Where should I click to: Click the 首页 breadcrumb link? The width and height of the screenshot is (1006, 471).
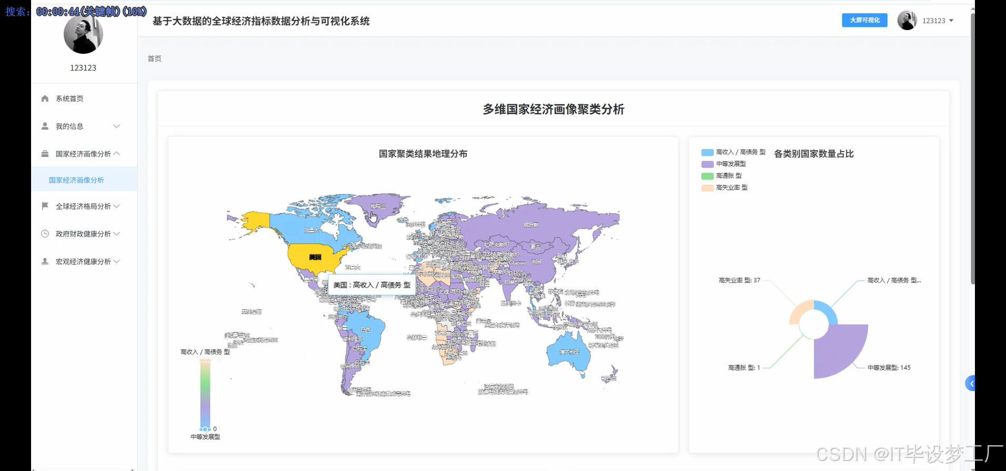[154, 58]
